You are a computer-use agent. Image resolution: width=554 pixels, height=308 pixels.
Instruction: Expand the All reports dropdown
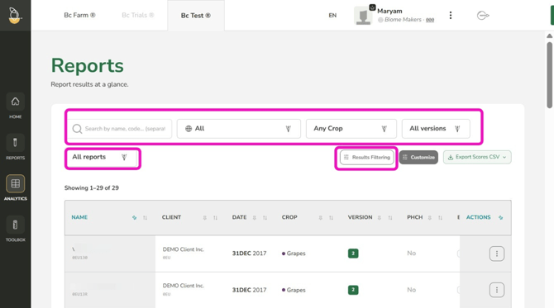[x=102, y=158]
